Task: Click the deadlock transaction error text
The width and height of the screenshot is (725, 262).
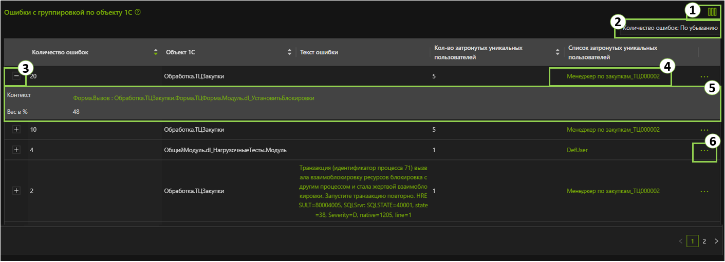Action: coord(364,191)
